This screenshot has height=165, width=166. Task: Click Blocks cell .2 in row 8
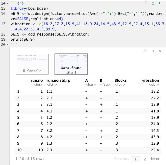point(116,137)
